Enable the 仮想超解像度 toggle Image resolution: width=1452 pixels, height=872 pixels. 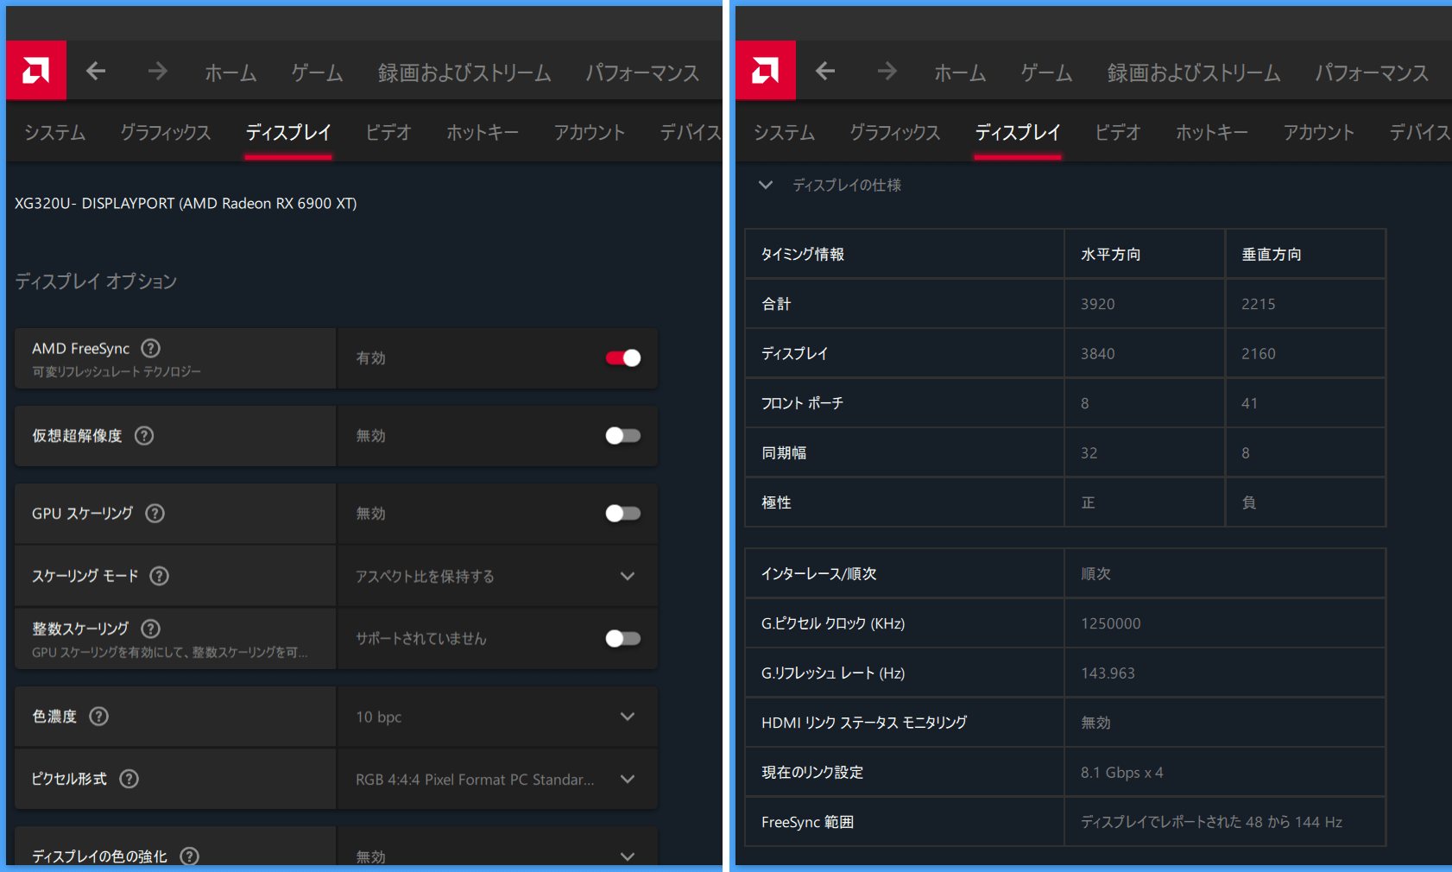[x=623, y=435]
